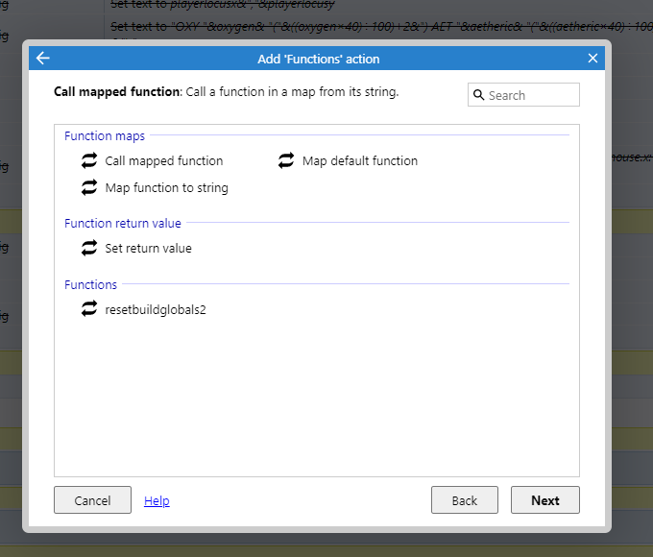
Task: Click the Back button
Action: click(x=465, y=500)
